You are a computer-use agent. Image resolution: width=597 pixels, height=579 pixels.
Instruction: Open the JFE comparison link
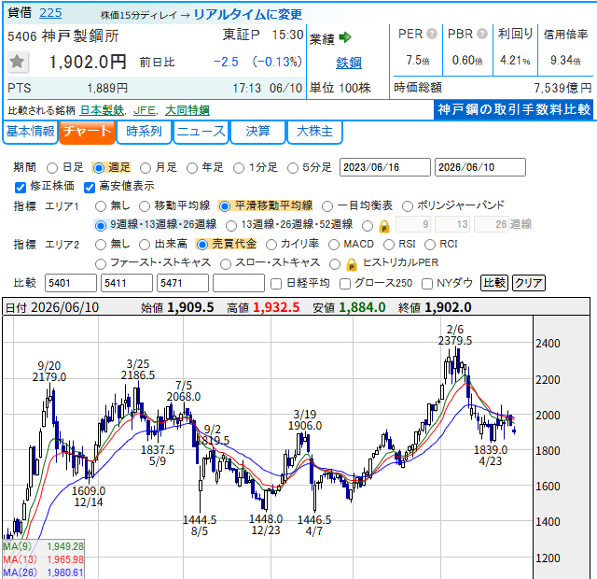pyautogui.click(x=145, y=110)
